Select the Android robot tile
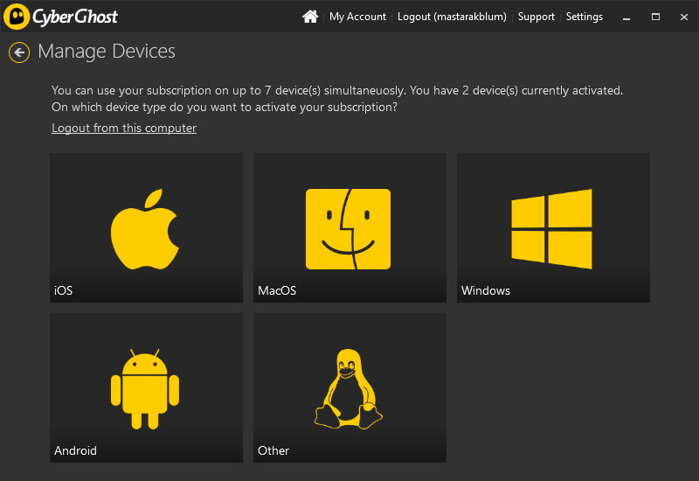699x481 pixels. (146, 387)
